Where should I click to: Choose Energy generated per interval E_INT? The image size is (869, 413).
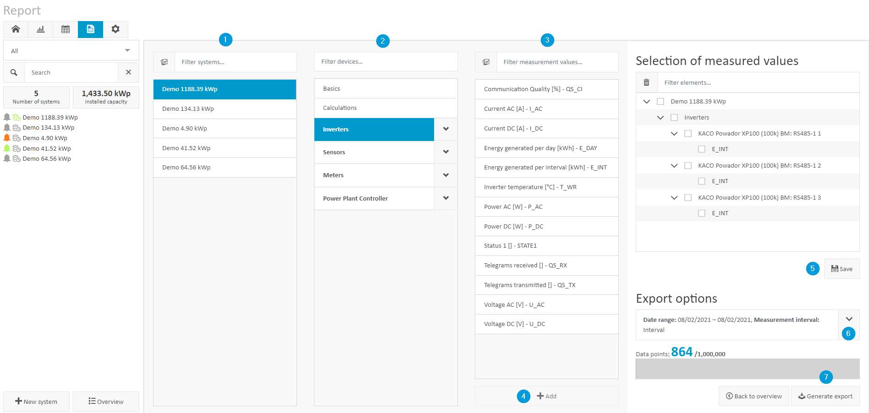point(546,168)
